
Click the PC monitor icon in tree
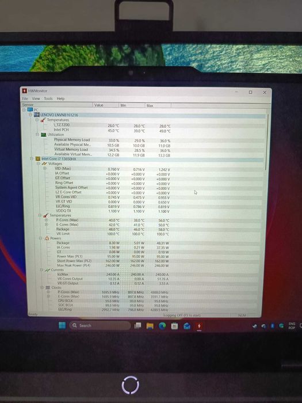point(30,110)
